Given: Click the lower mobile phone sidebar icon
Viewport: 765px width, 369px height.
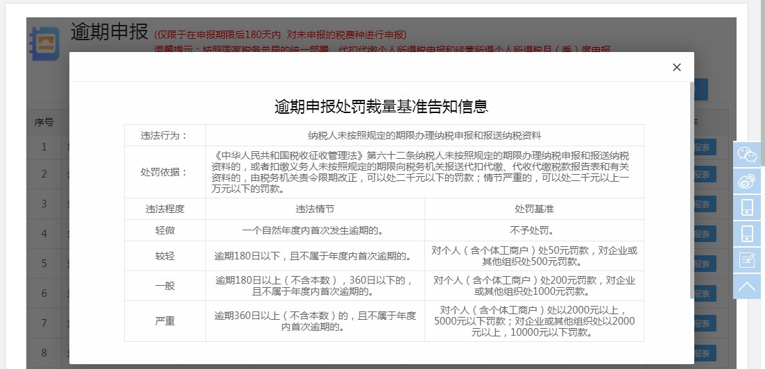Looking at the screenshot, I should 747,234.
